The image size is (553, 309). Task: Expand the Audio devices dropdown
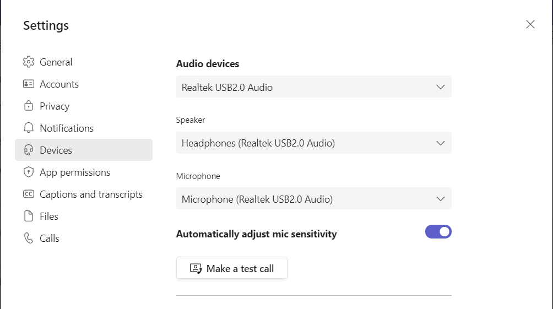pyautogui.click(x=313, y=87)
